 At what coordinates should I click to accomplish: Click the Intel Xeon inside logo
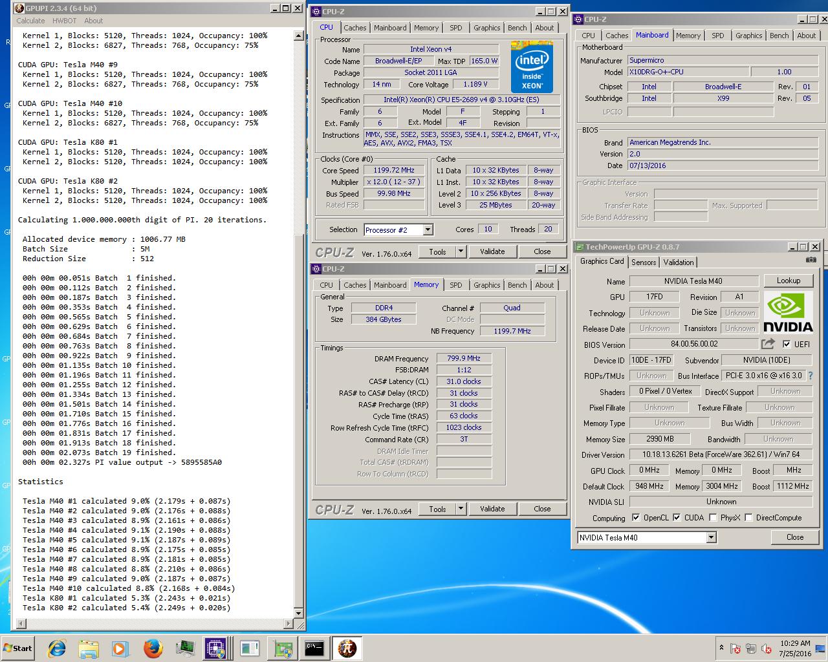coord(532,67)
